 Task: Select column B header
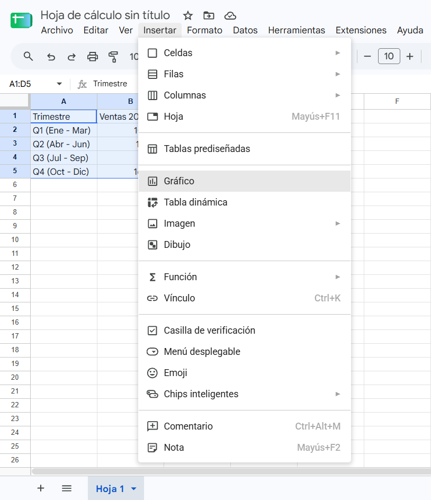click(x=118, y=101)
